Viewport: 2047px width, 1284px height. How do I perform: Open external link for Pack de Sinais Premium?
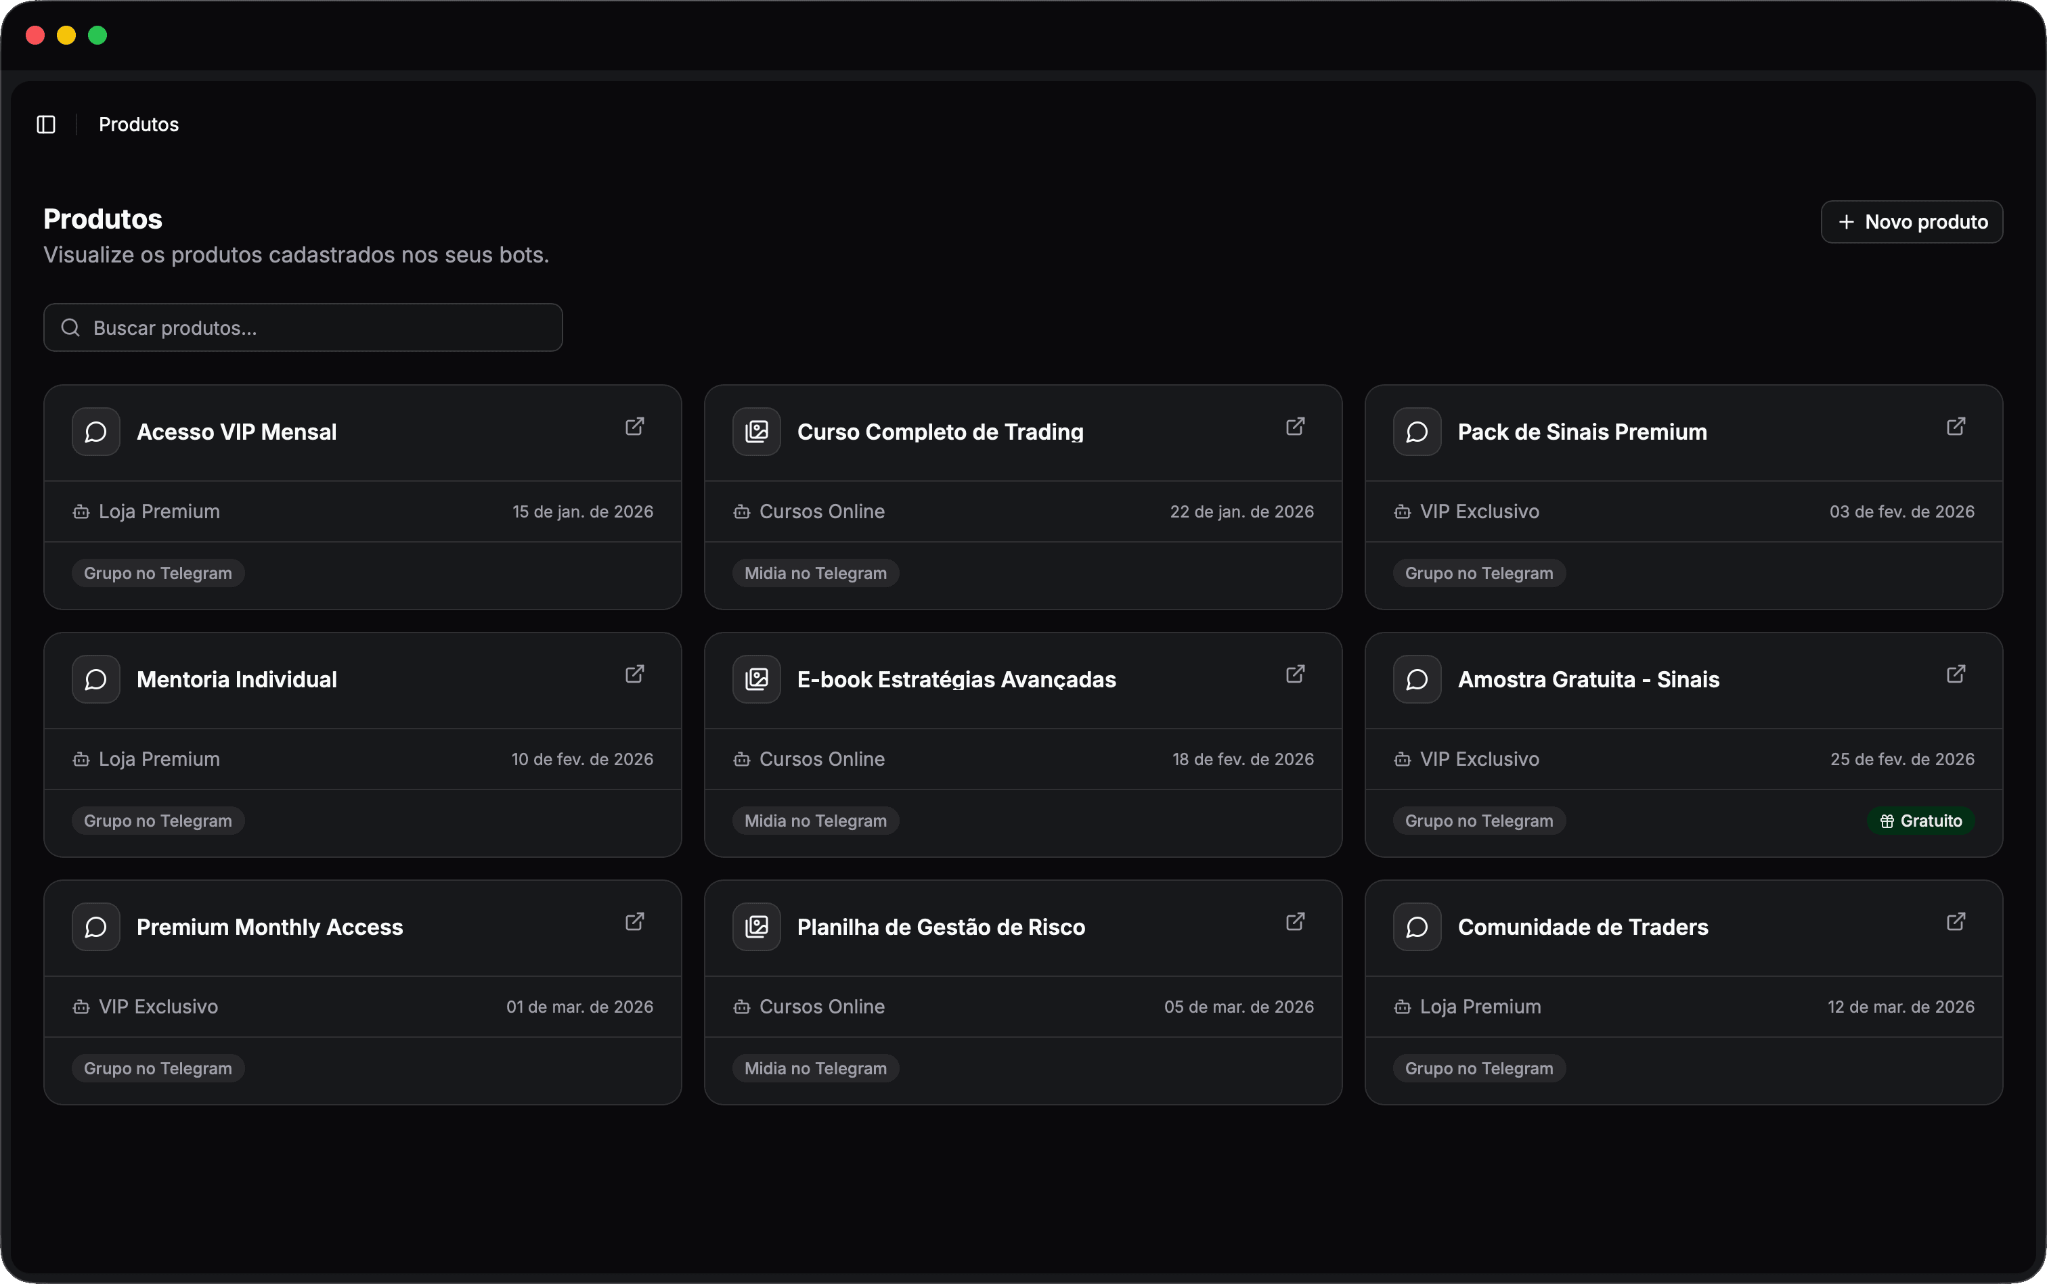(x=1955, y=426)
